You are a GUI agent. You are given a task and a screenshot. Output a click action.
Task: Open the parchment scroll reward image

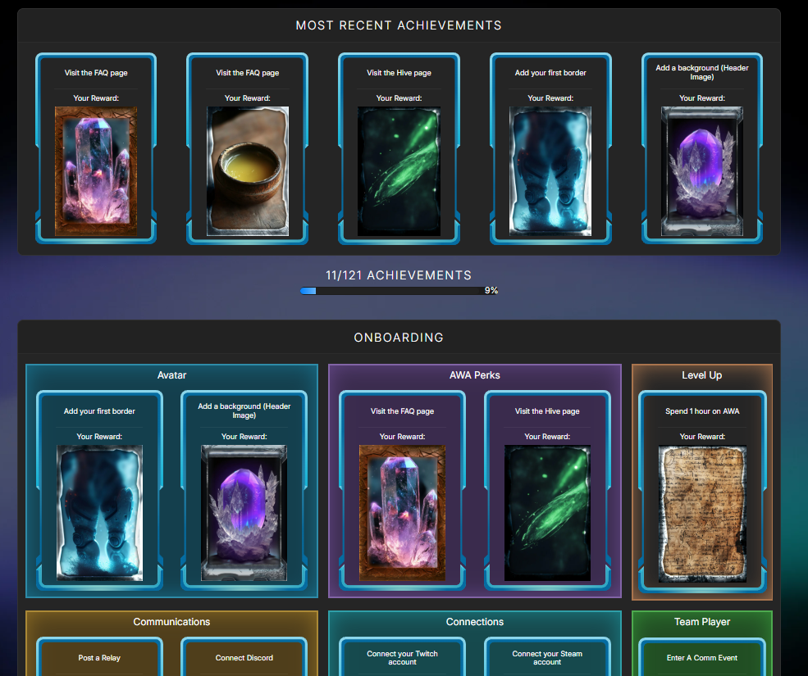(702, 513)
